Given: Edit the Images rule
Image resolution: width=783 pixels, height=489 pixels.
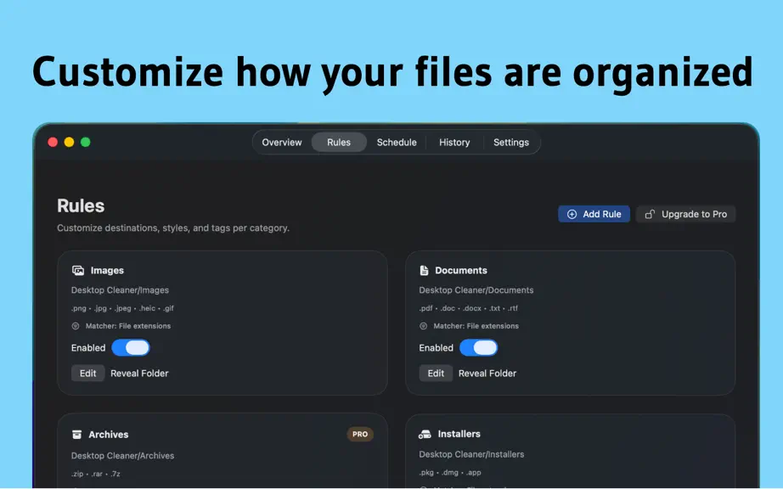Looking at the screenshot, I should [87, 374].
